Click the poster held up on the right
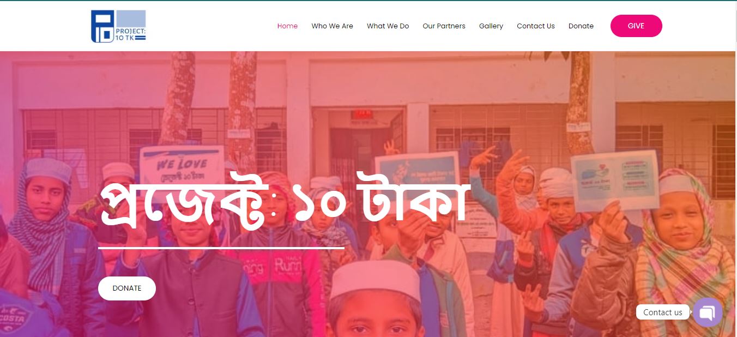This screenshot has width=737, height=337. 615,180
